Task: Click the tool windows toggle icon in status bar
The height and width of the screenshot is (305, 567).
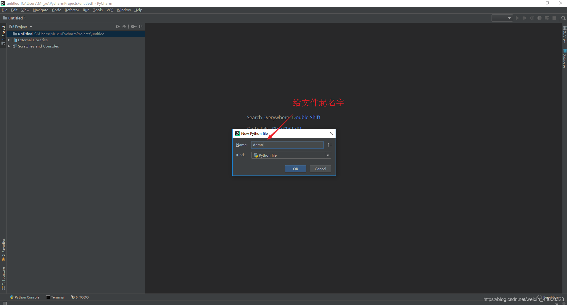Action: click(x=4, y=303)
